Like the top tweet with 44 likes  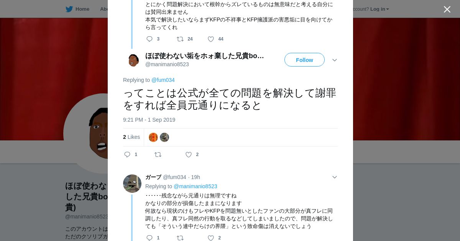(211, 39)
